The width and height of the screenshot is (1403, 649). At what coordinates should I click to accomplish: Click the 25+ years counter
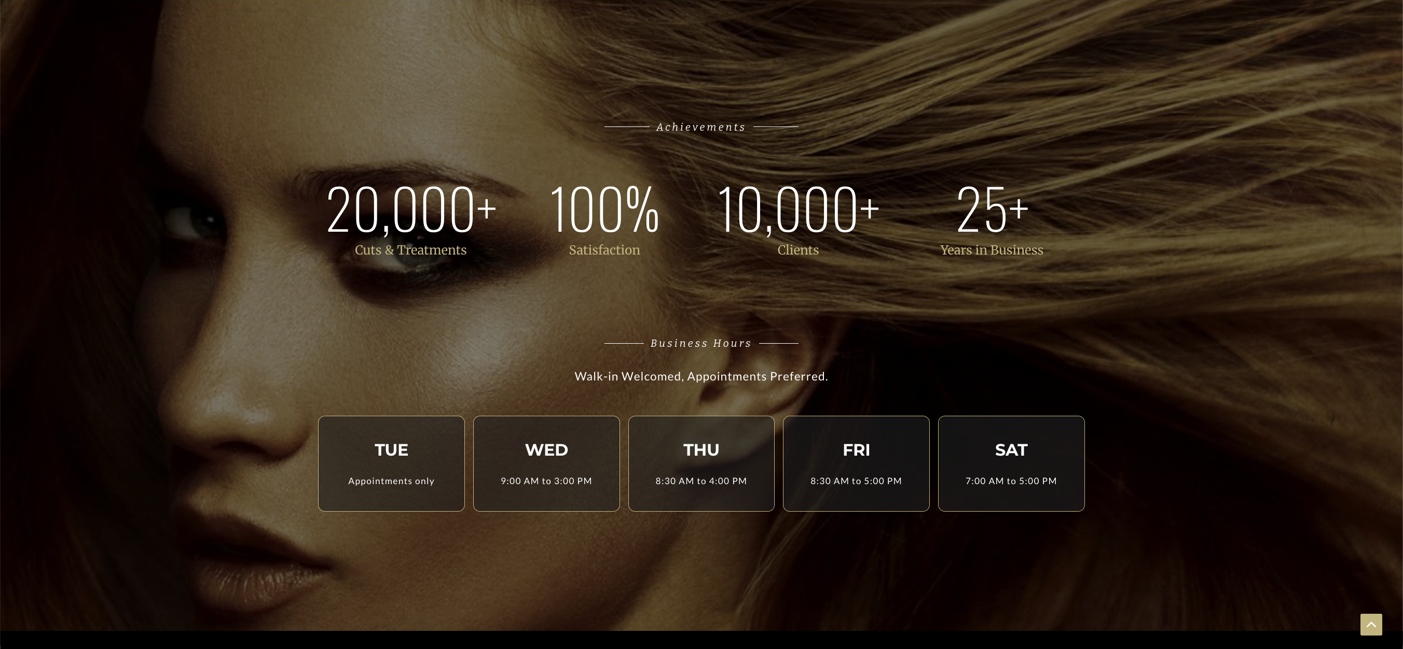992,209
